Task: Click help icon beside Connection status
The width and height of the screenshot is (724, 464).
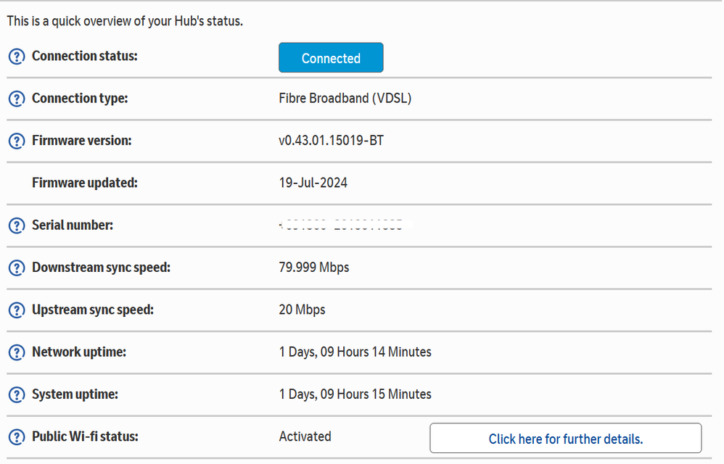Action: 17,57
